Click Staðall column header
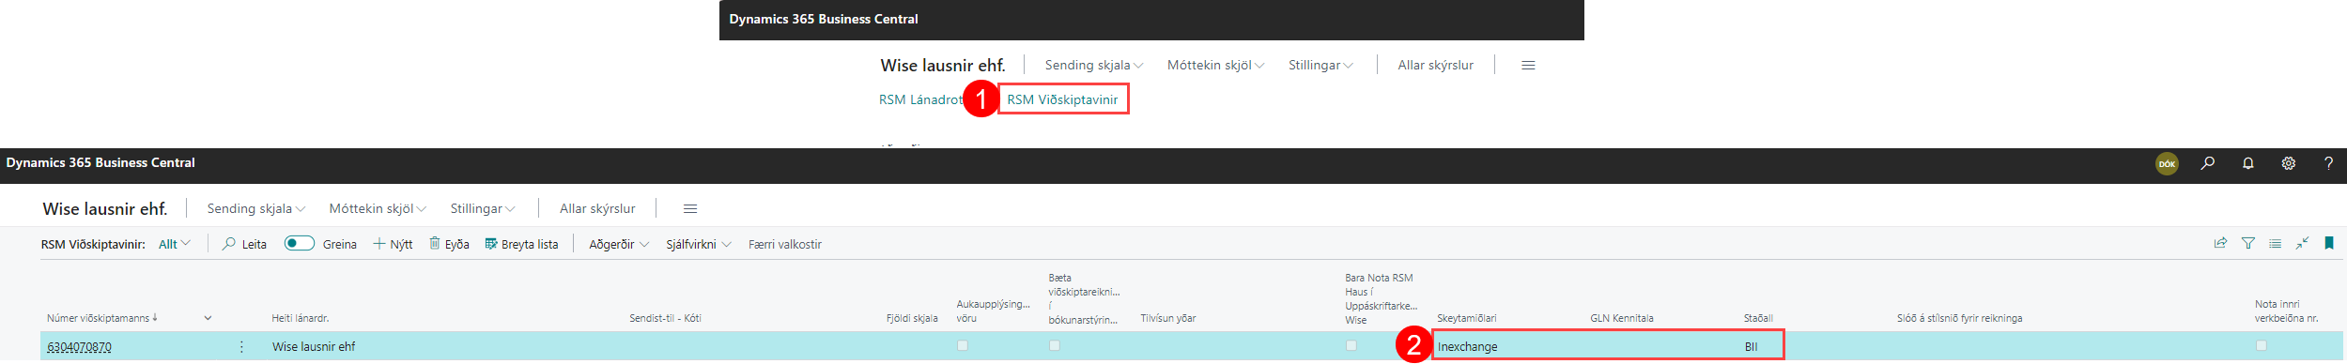Viewport: 2347px width, 364px height. [1758, 318]
